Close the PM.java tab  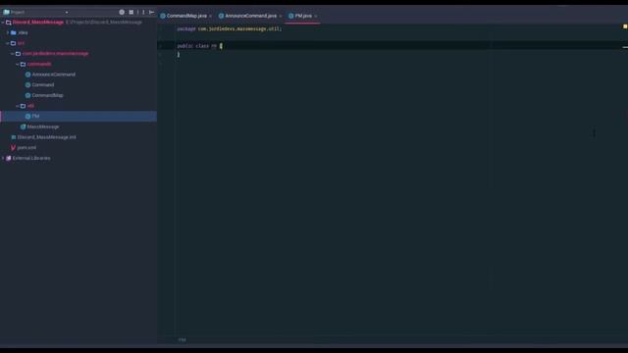click(x=316, y=16)
